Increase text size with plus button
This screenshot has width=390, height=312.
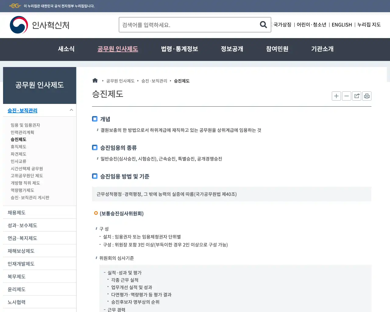[x=336, y=96]
